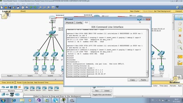
Task: Select Wireless Devices category icon
Action: click(15, 87)
